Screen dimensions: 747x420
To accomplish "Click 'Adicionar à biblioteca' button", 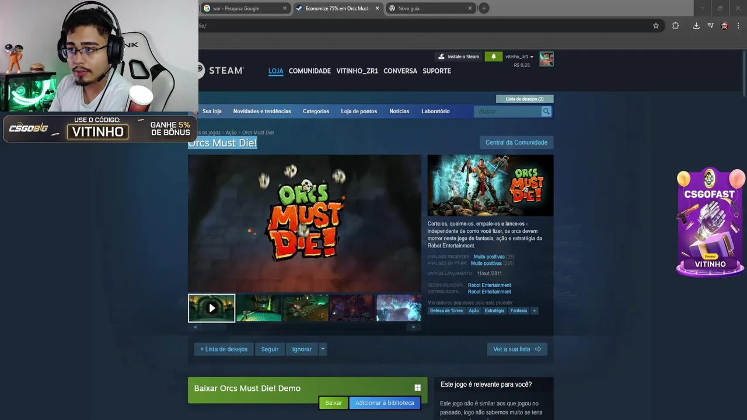I will [385, 403].
